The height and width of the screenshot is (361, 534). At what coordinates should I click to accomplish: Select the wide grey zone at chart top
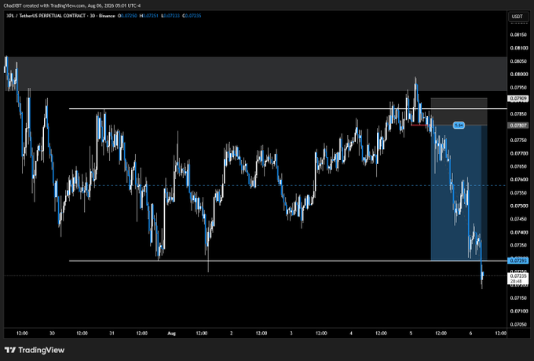255,74
